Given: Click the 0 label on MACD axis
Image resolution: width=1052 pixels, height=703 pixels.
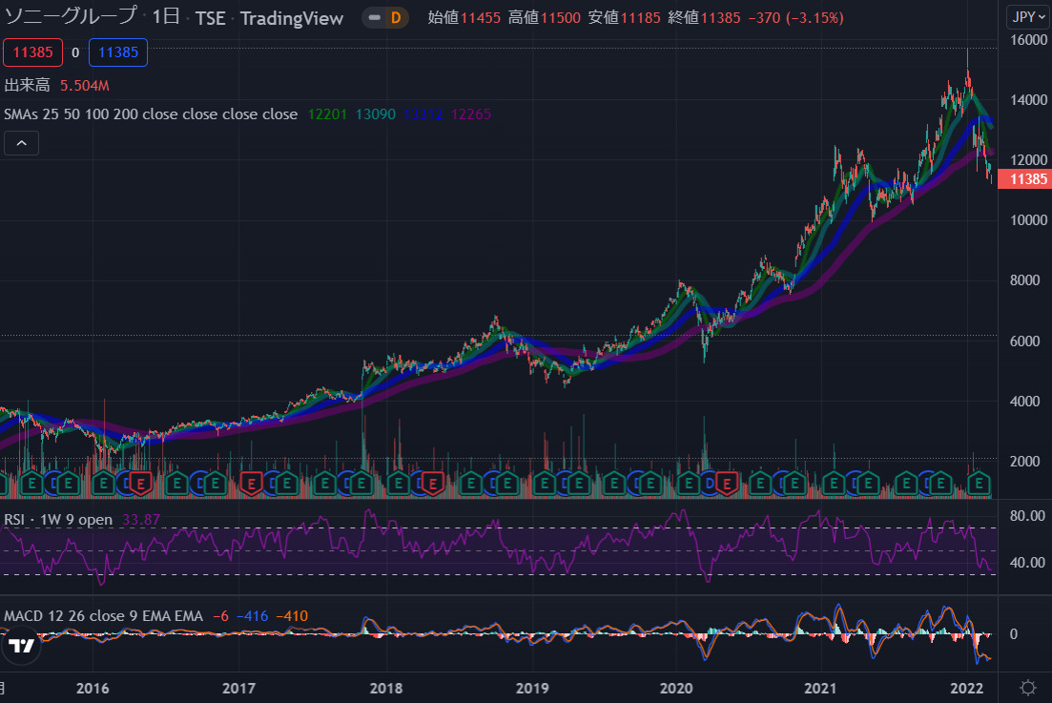Looking at the screenshot, I should click(x=1014, y=634).
